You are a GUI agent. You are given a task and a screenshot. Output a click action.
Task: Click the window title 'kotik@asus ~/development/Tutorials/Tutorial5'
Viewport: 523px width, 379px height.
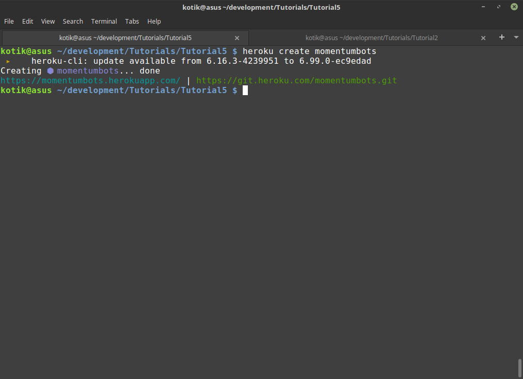click(261, 7)
